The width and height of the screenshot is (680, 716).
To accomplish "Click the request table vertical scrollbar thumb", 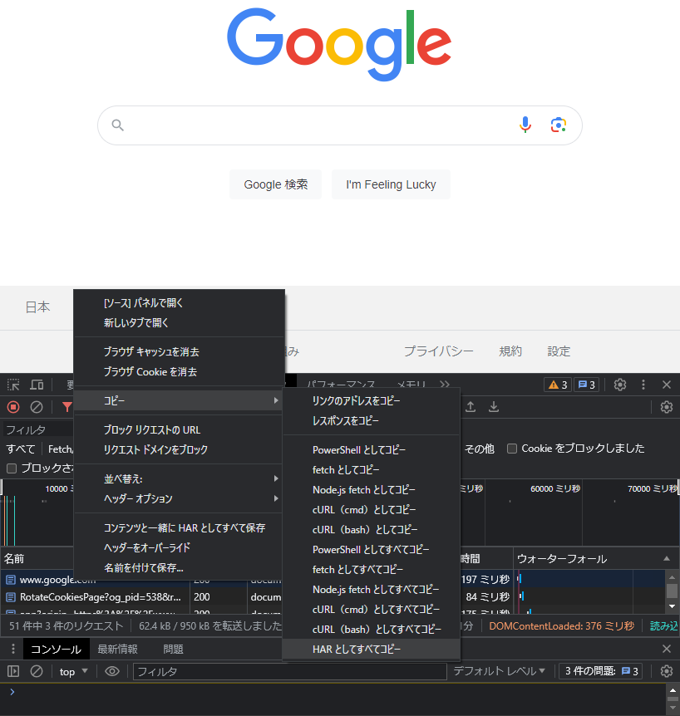I will (672, 591).
